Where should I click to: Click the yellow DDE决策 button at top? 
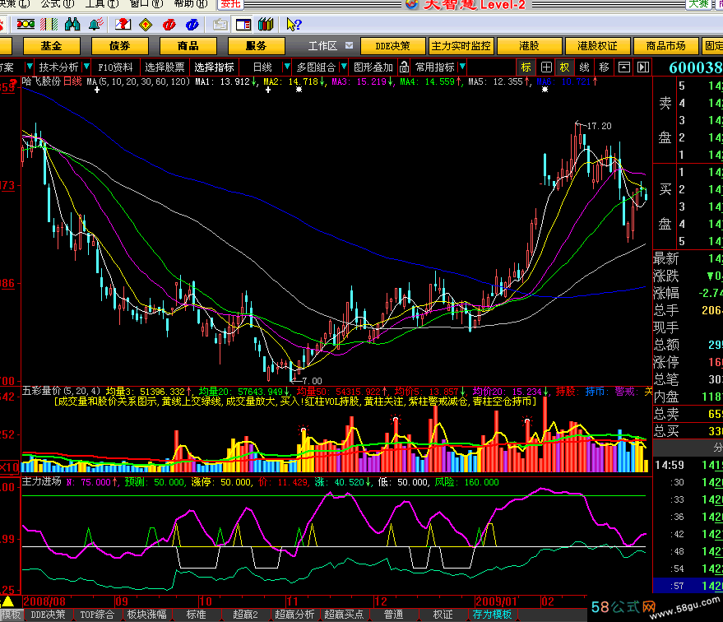pos(392,45)
